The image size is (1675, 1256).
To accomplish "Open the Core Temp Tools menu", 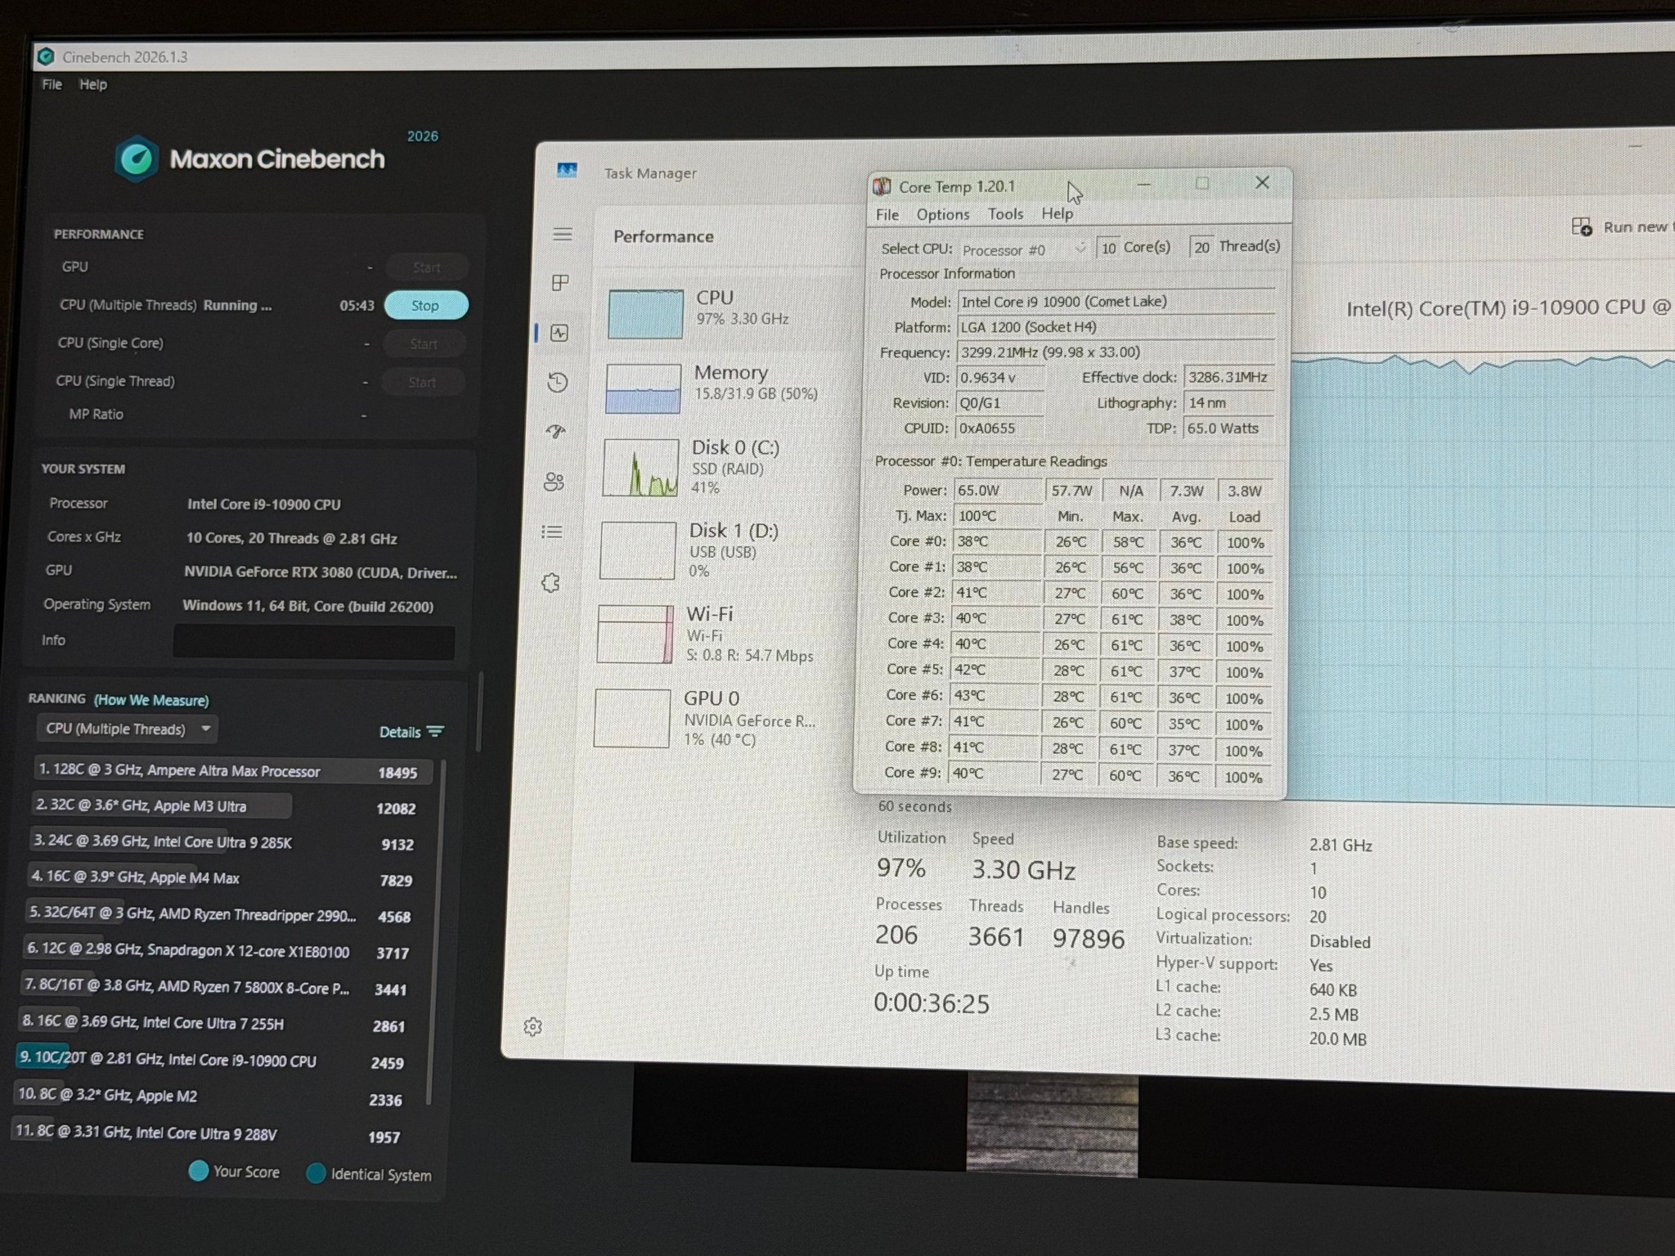I will click(x=1005, y=214).
